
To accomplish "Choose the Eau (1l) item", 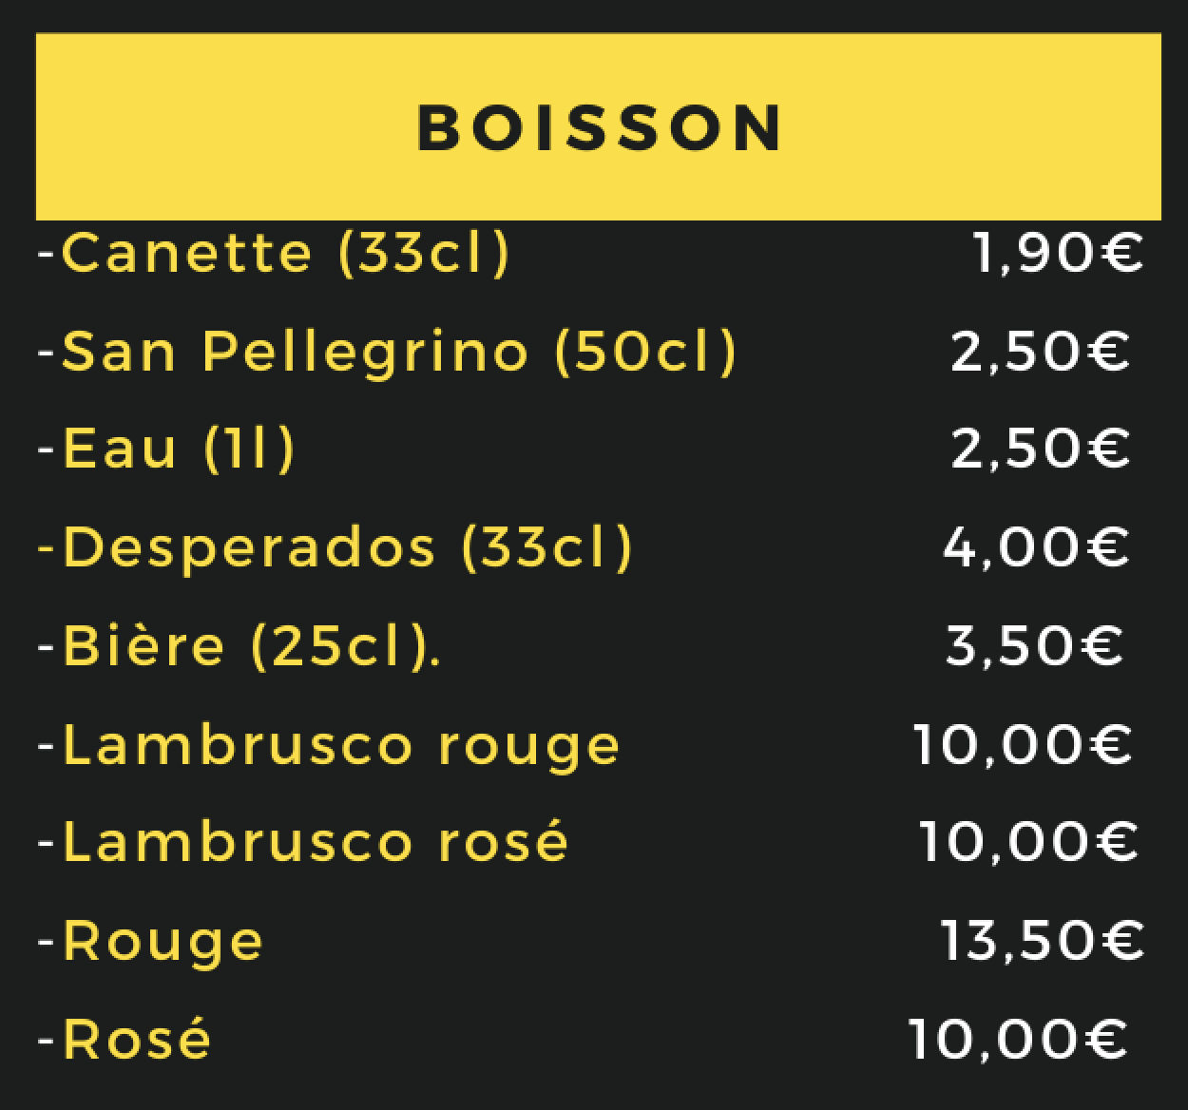I will (x=166, y=449).
